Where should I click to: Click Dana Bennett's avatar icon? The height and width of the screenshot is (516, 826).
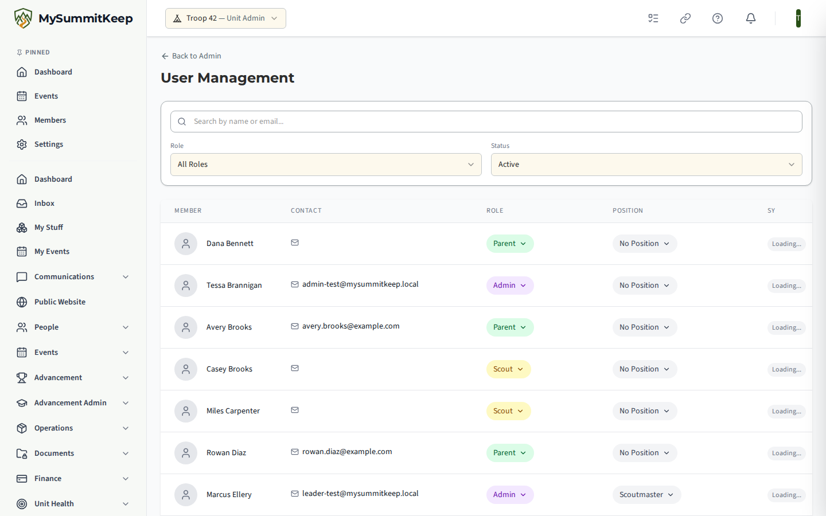[186, 244]
